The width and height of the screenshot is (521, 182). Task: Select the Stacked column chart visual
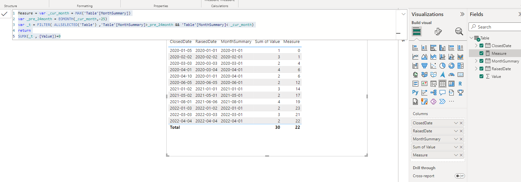424,48
